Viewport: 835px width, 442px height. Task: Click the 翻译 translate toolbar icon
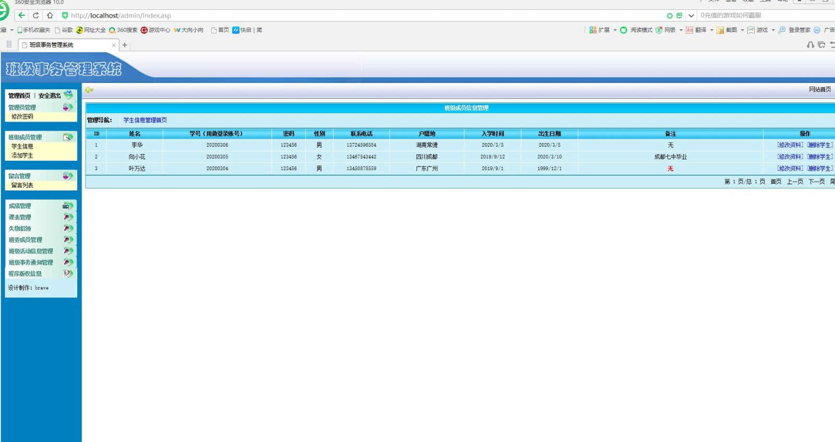click(x=689, y=30)
